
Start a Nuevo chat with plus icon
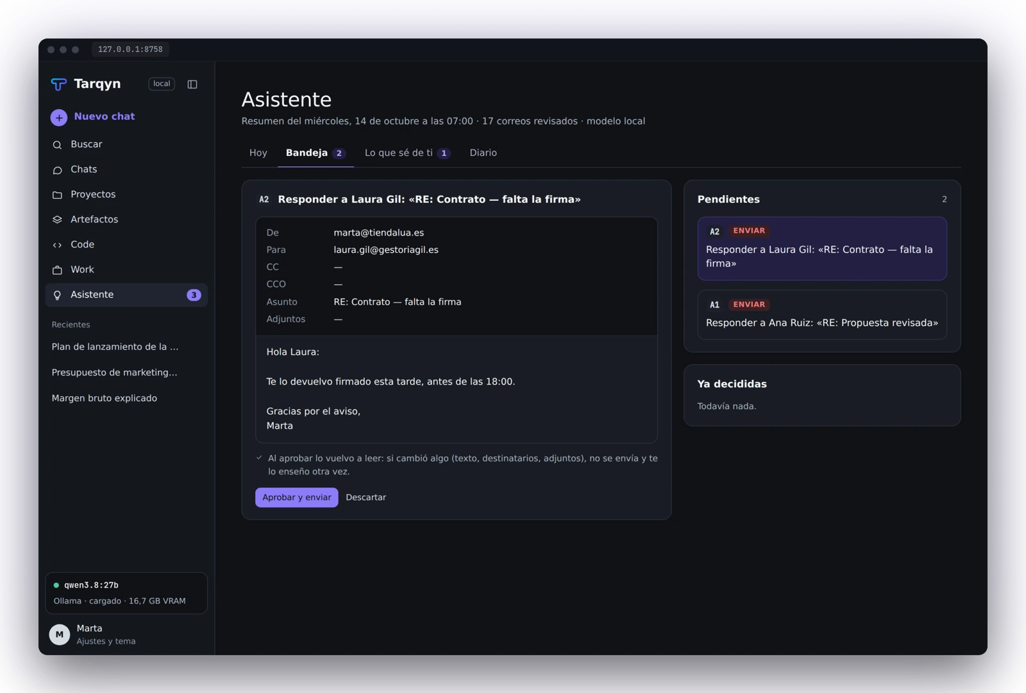click(x=93, y=117)
